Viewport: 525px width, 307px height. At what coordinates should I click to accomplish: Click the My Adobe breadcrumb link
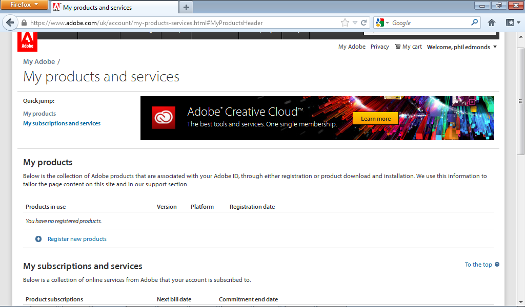click(x=39, y=62)
